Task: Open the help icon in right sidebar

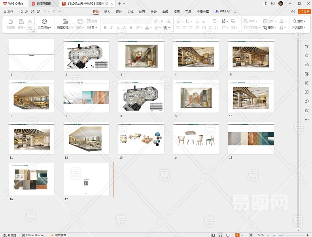Action: click(x=306, y=101)
